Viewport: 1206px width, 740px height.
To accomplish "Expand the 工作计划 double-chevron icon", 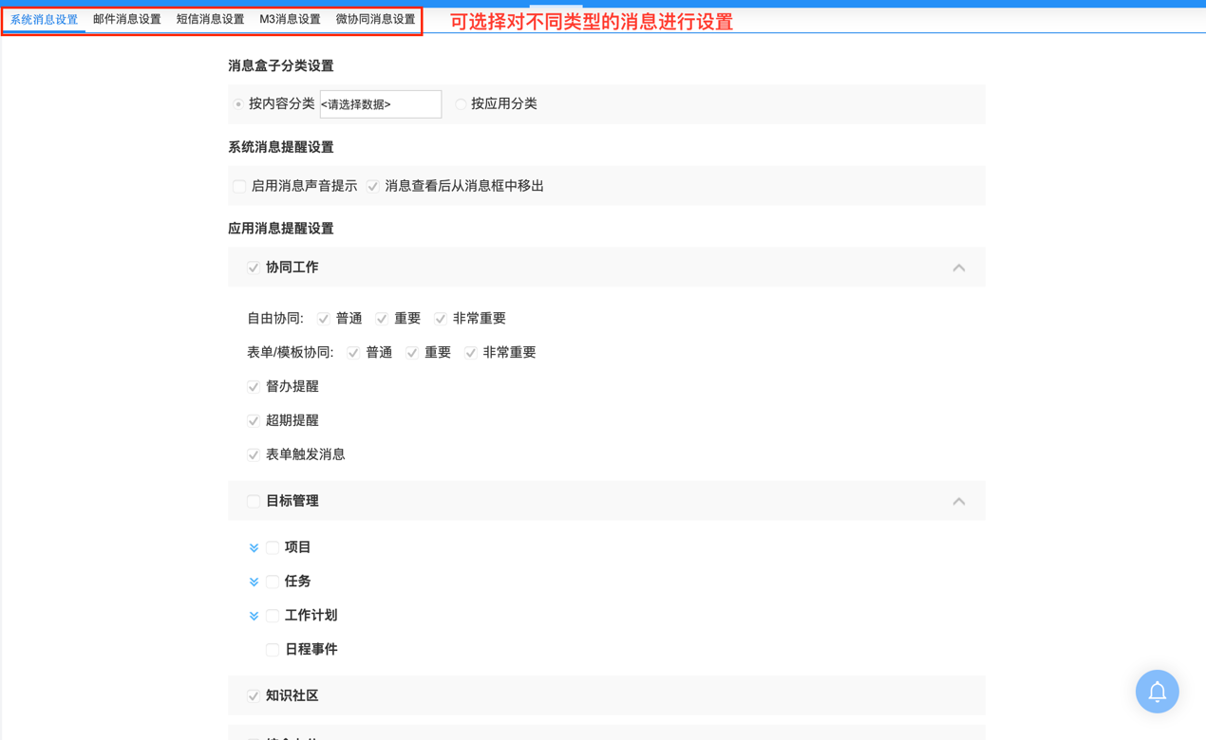I will (x=254, y=616).
